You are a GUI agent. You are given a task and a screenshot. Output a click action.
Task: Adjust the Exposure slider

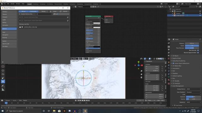[x=193, y=97]
